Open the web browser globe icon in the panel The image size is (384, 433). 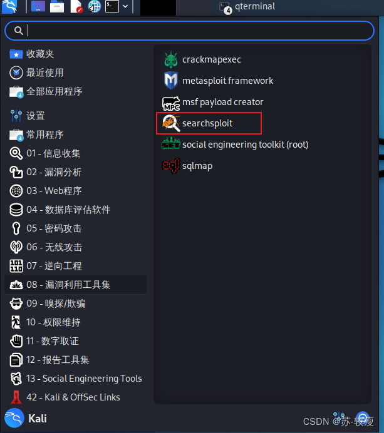click(94, 6)
